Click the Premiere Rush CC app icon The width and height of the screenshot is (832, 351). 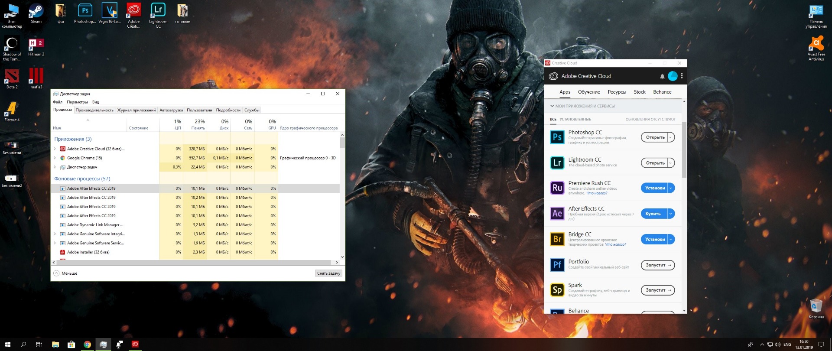click(x=557, y=188)
